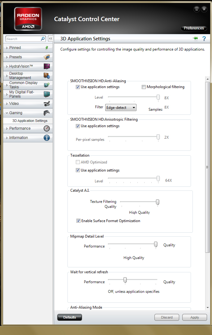The height and width of the screenshot is (335, 212).
Task: Expand the Pinned section
Action: 7,48
